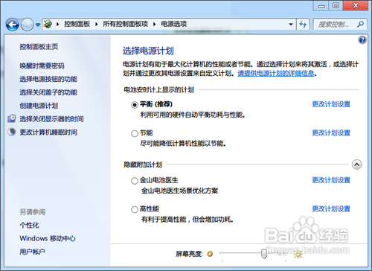Viewport: 372px width, 271px height.
Task: Click the 金山电池医生场景优化方案 description
Action: [179, 191]
